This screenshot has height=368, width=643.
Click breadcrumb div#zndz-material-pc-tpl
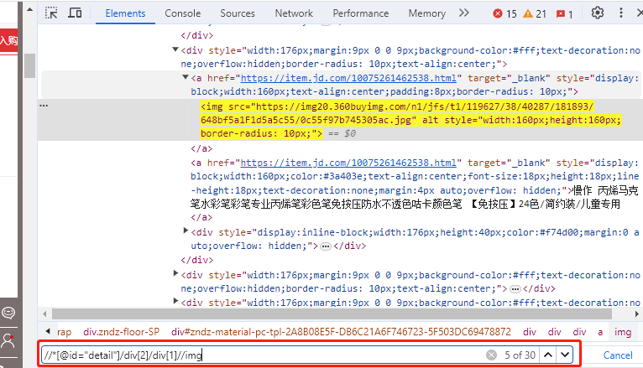(x=341, y=332)
